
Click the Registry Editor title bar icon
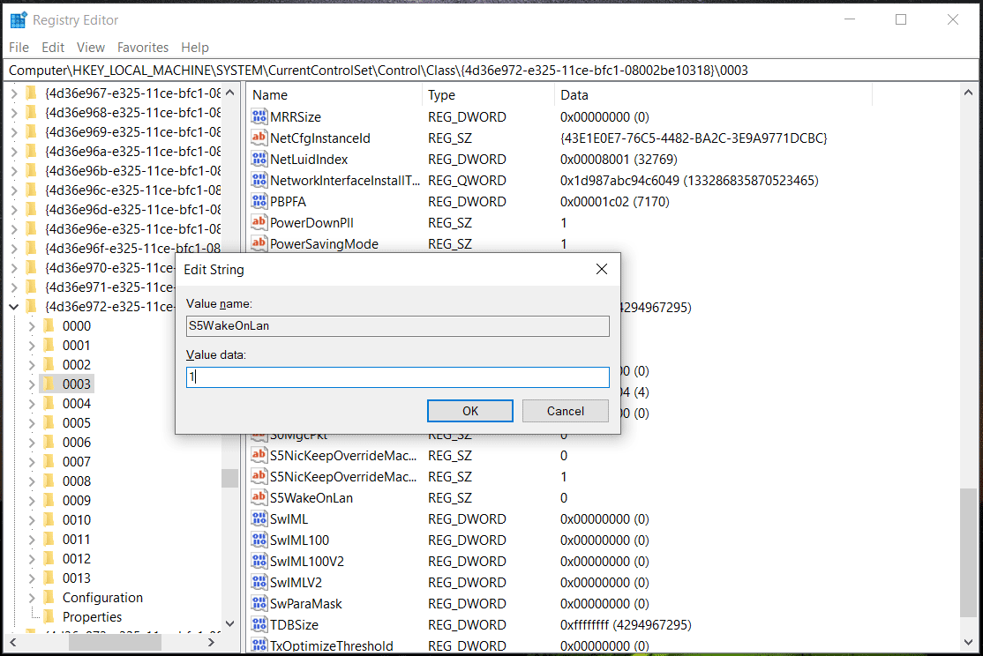(x=16, y=19)
